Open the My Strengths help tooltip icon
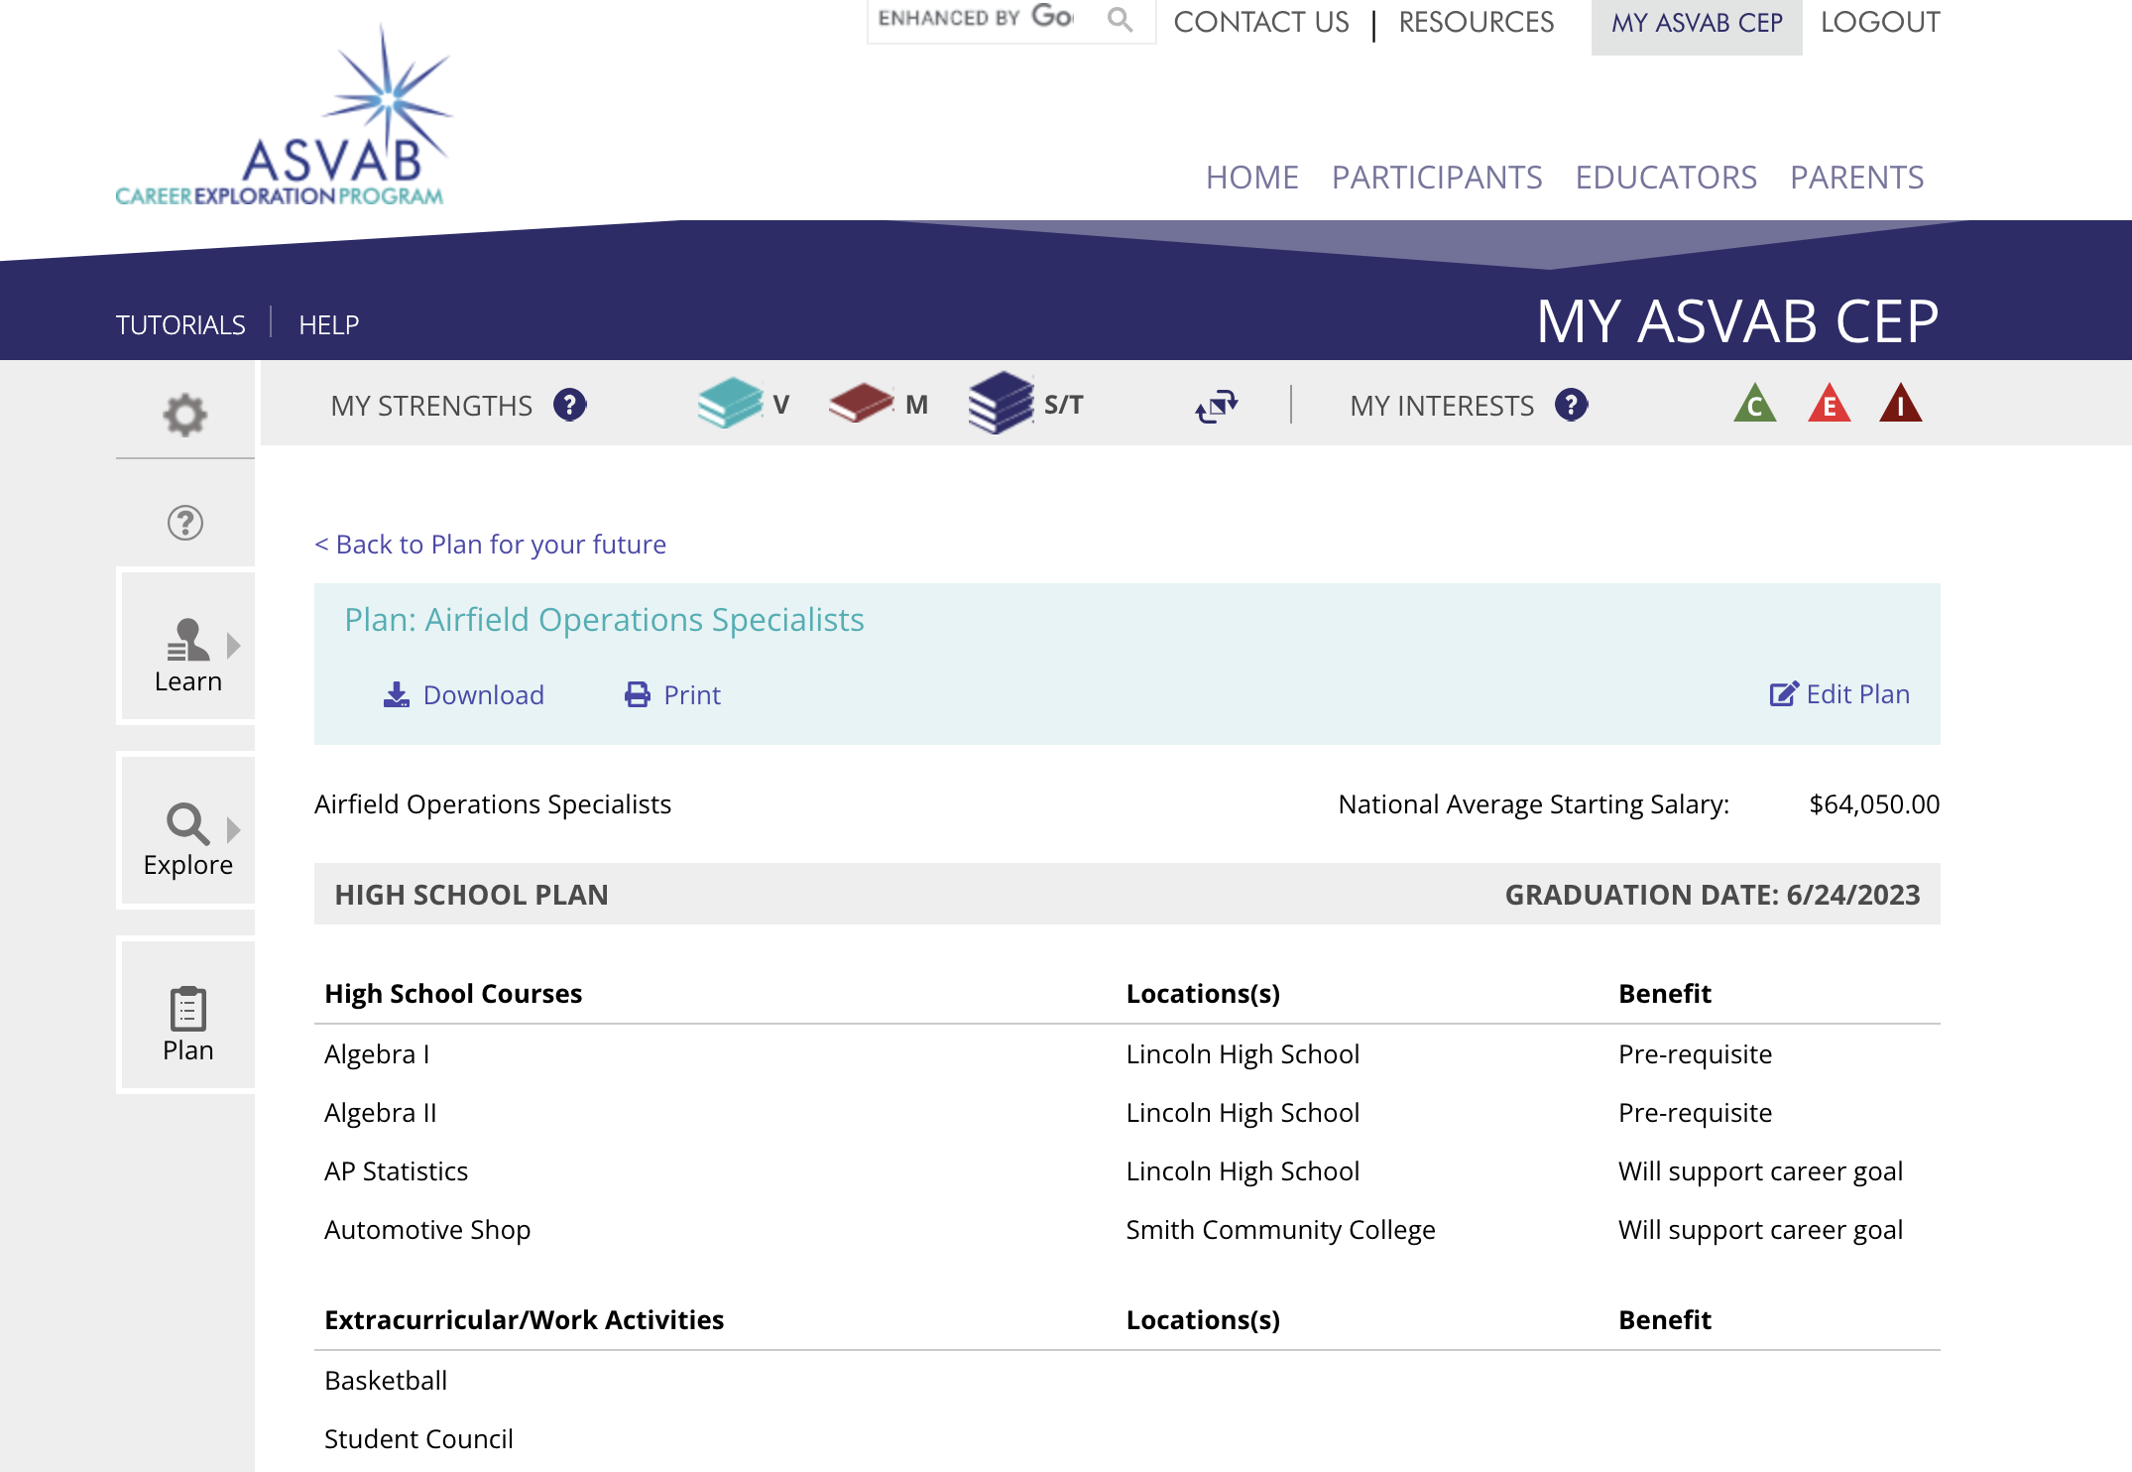 coord(570,405)
